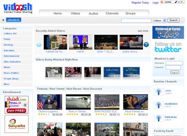The image size is (187, 136).
Task: Open the watched video lasting 00:03:43
Action: pyautogui.click(x=93, y=72)
